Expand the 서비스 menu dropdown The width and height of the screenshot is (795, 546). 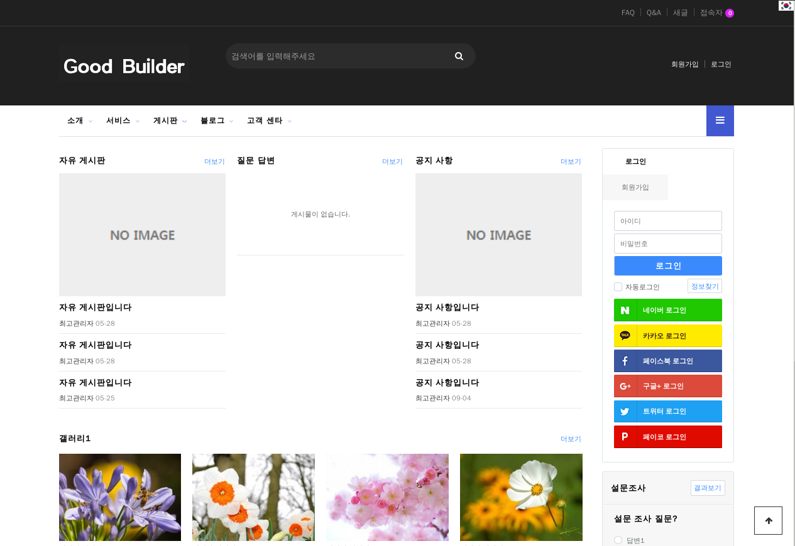[x=123, y=120]
